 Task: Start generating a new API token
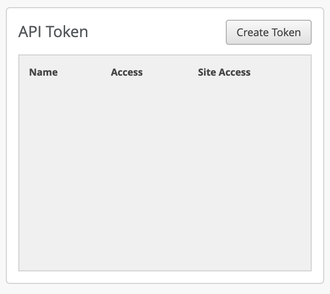[x=268, y=32]
